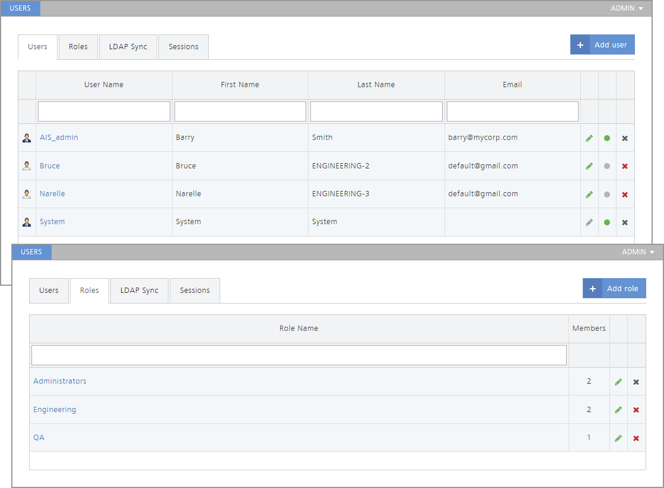Delete the QA role
This screenshot has width=664, height=488.
coord(636,439)
